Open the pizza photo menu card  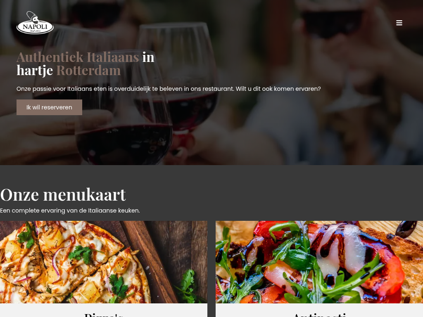(x=104, y=262)
